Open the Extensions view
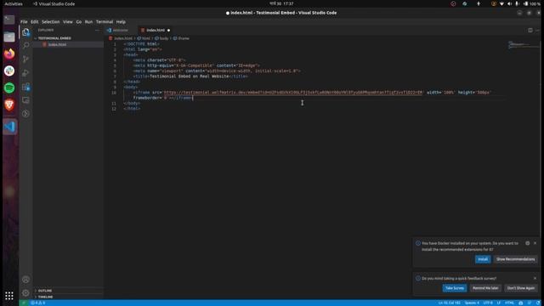The width and height of the screenshot is (544, 306). point(25,87)
